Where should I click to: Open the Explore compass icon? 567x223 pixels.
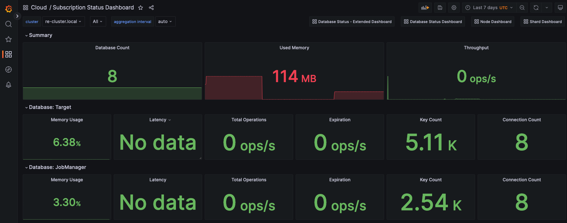pos(9,69)
